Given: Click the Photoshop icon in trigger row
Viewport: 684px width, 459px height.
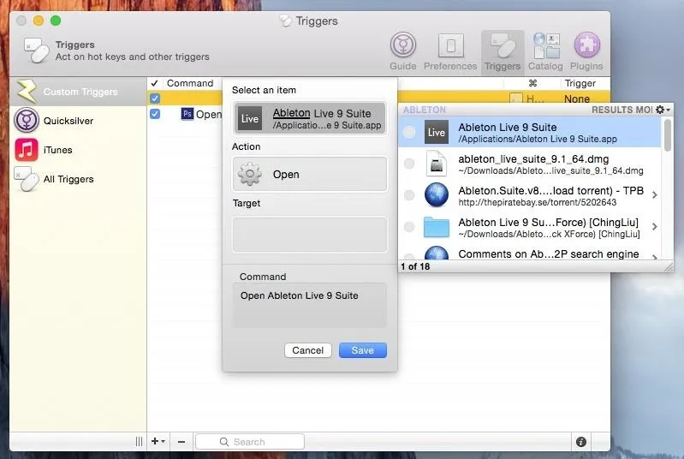Looking at the screenshot, I should (187, 114).
